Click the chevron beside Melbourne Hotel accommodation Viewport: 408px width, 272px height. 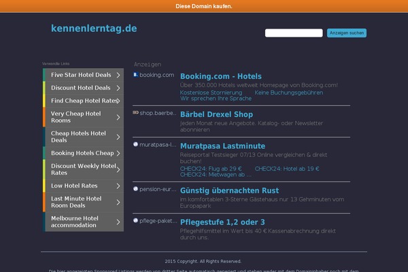(x=118, y=222)
